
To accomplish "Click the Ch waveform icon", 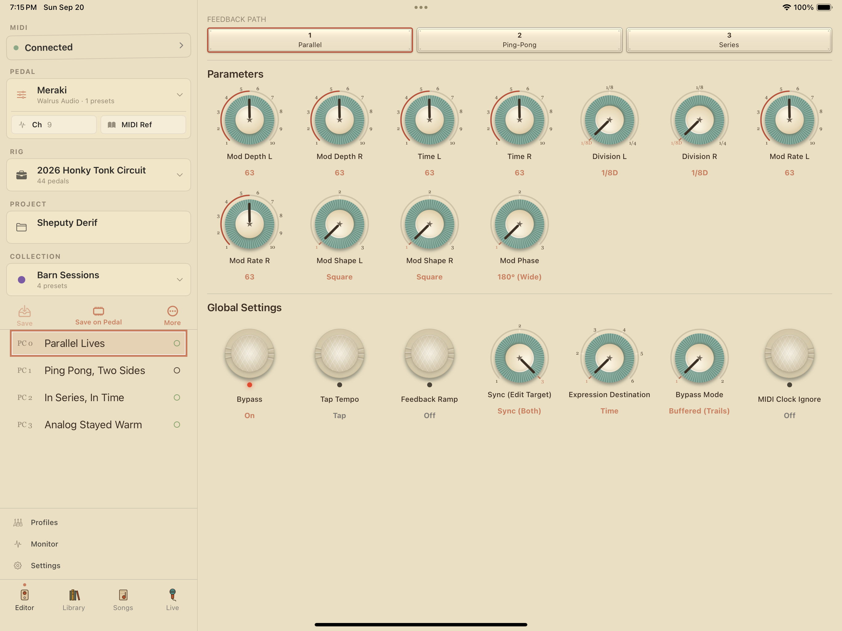I will [22, 124].
